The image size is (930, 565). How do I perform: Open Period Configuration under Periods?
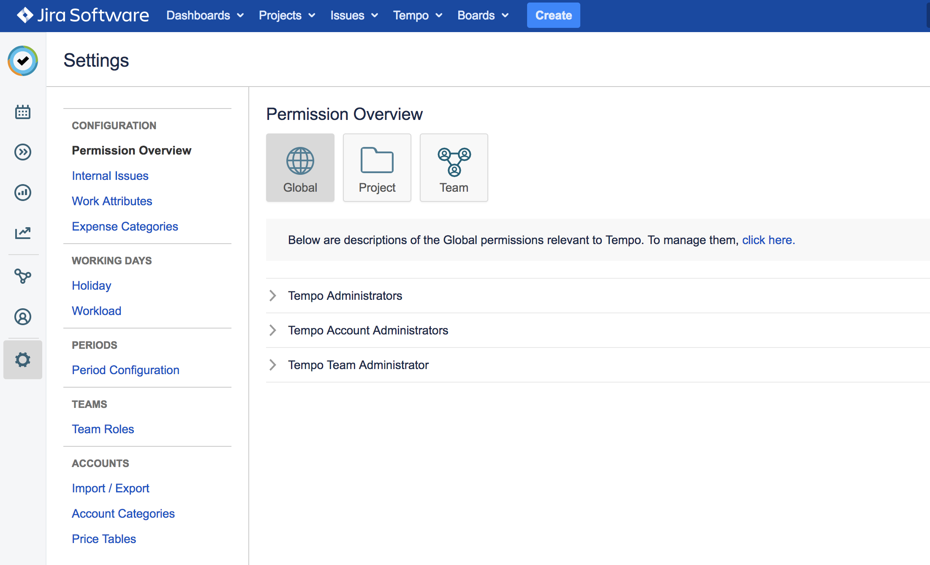click(x=125, y=370)
